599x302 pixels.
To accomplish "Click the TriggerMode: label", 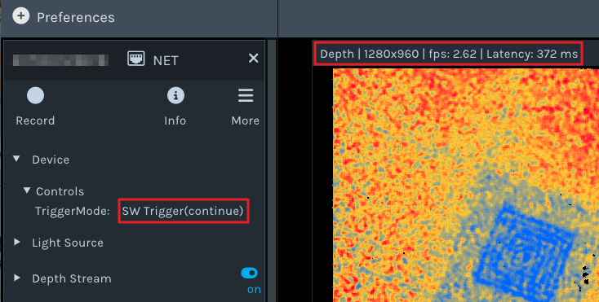I will click(x=73, y=211).
